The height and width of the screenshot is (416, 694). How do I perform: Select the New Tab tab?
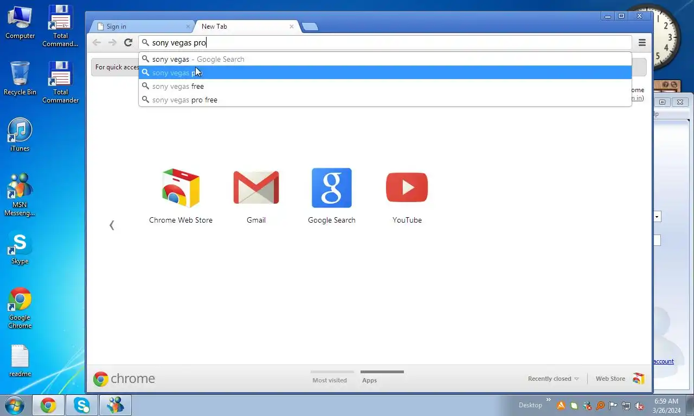point(247,27)
